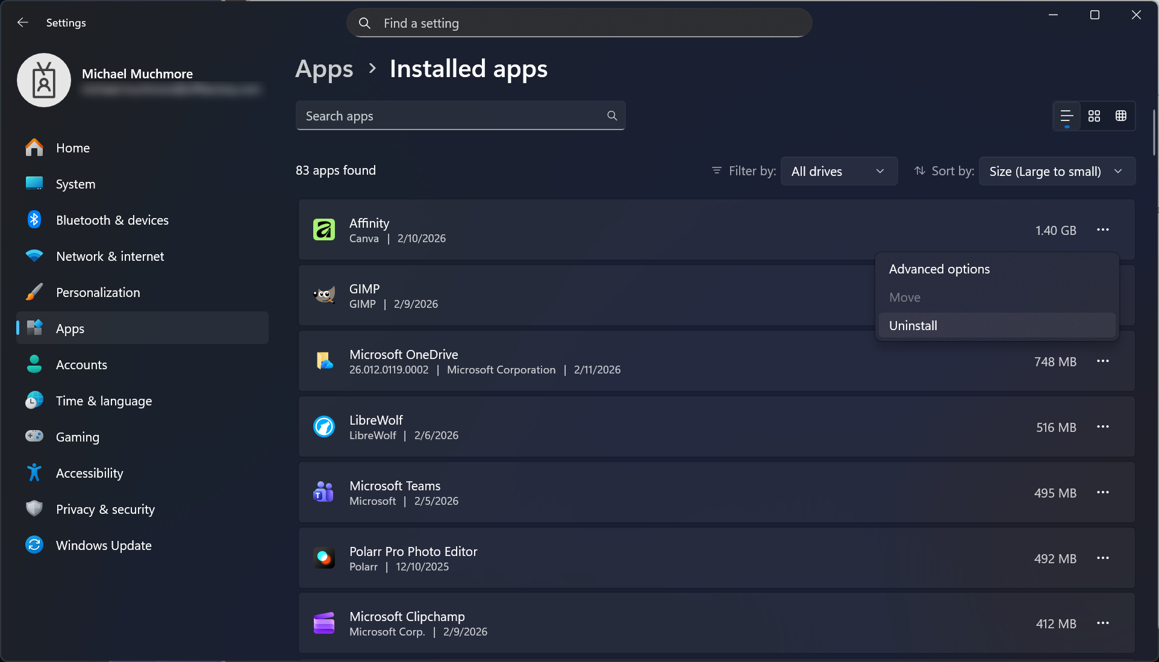This screenshot has width=1159, height=662.
Task: Switch to table view of installed apps
Action: click(1120, 116)
